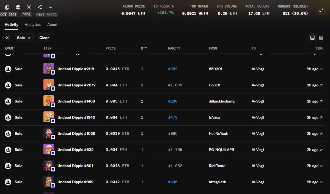Open seller nftcgs.eth profile
The height and width of the screenshot is (194, 330).
point(218,182)
